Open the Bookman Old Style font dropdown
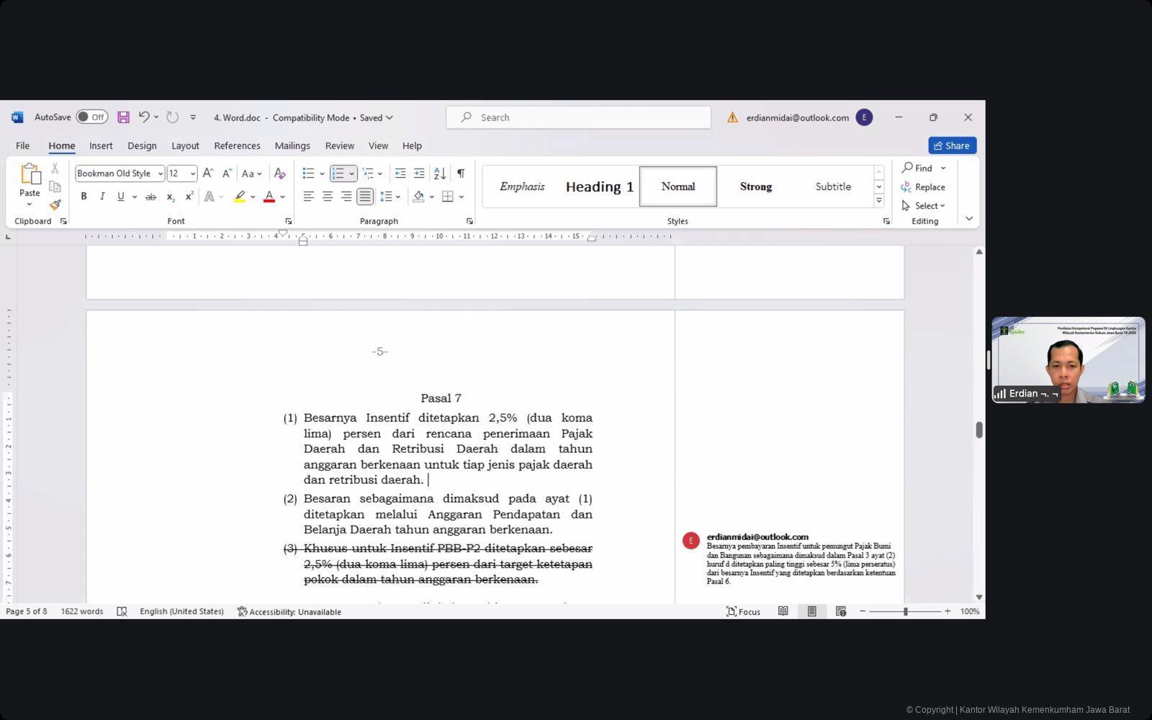1152x720 pixels. 160,174
